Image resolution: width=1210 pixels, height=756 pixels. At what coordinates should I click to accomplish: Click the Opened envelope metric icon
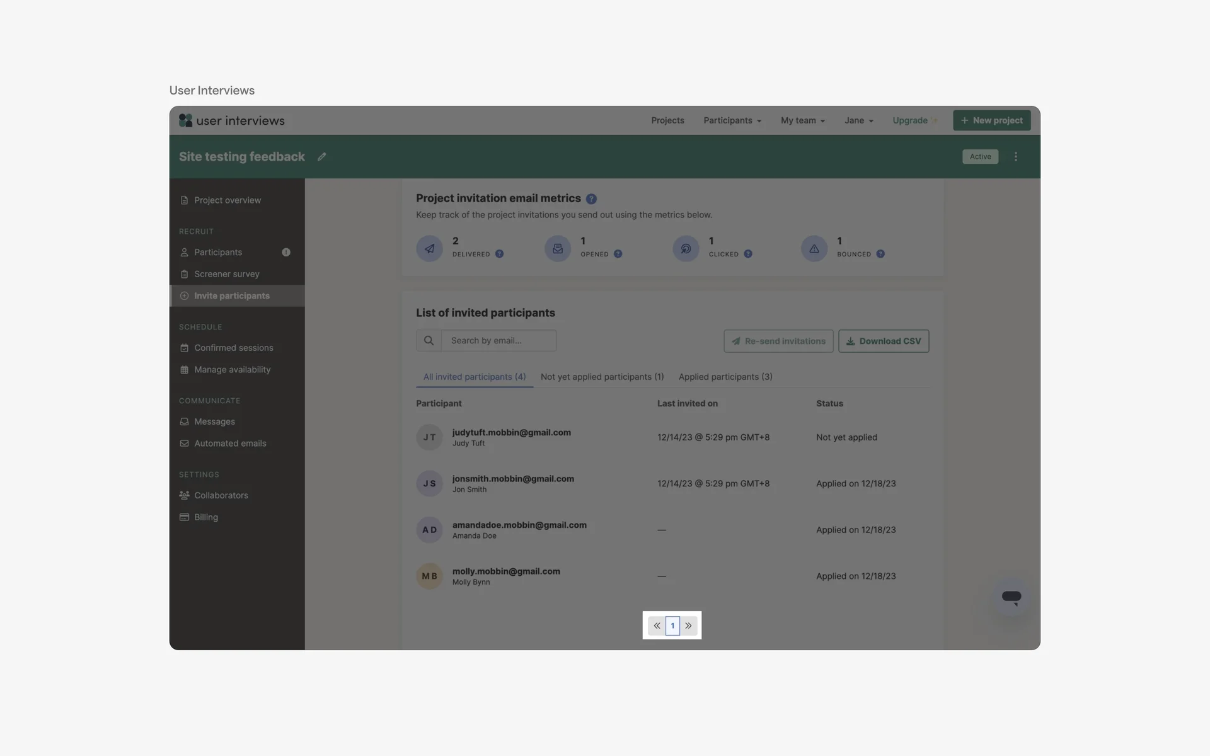[557, 248]
